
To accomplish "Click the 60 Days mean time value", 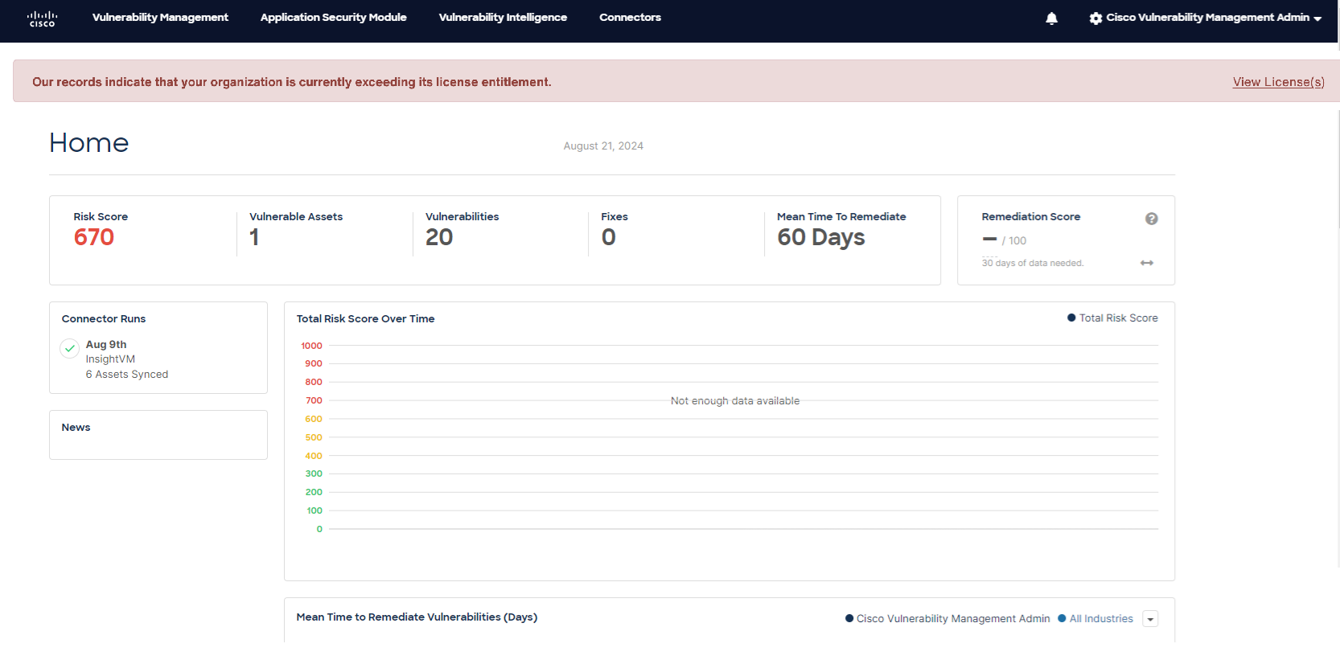I will [x=821, y=238].
